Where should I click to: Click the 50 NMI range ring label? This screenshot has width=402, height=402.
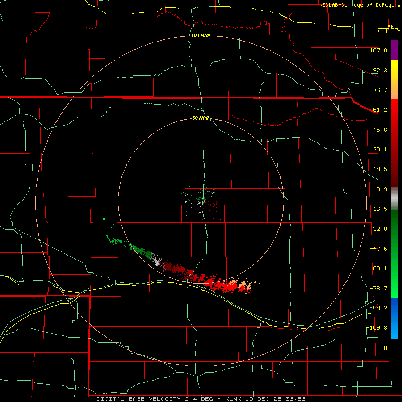(201, 118)
